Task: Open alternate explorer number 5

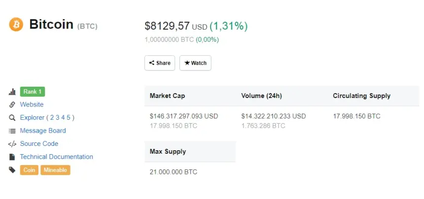Action: 69,117
